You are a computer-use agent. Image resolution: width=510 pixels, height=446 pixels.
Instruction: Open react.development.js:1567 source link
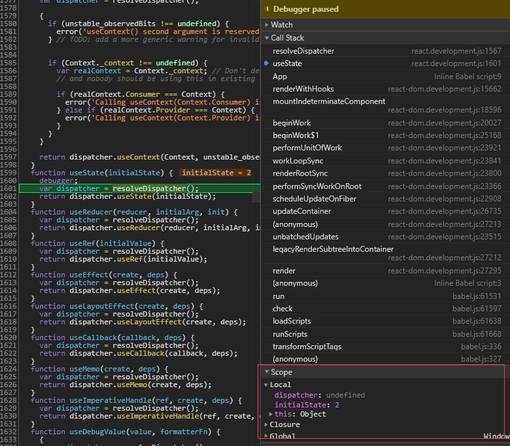[x=456, y=51]
